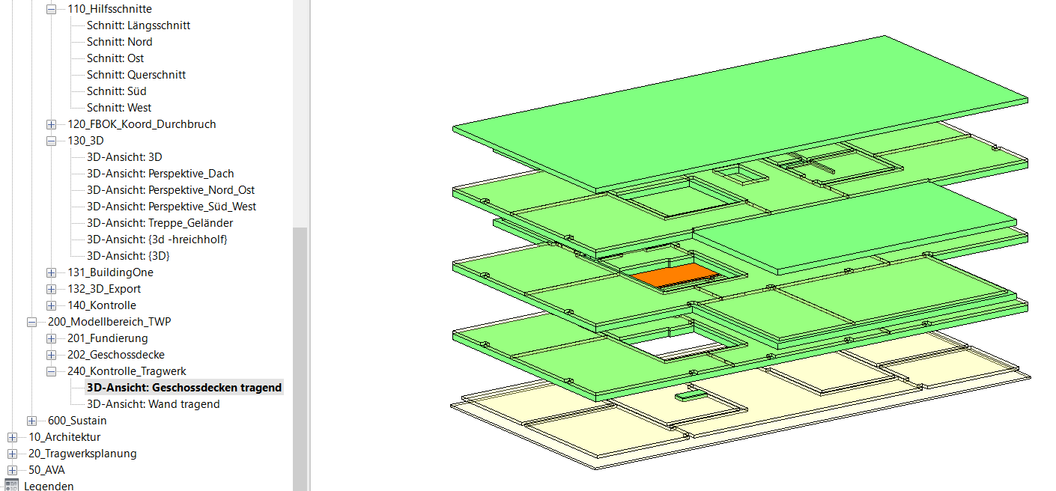Select 3D-Ansicht: Treppe_Geländer entry

160,223
